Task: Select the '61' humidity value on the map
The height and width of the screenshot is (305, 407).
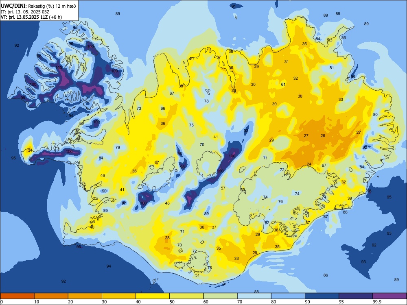Action: (283, 85)
